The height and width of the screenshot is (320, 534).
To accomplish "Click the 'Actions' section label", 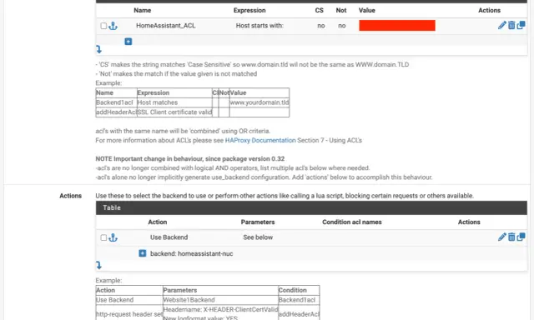I will click(70, 196).
